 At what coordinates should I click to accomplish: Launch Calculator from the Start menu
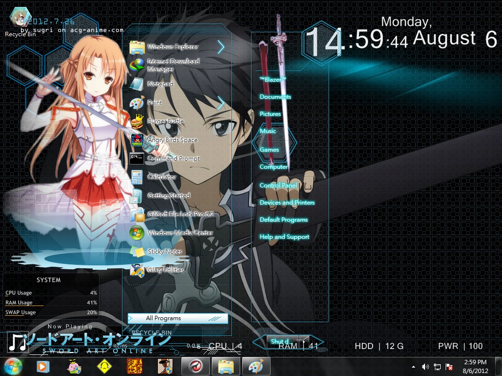pos(162,177)
